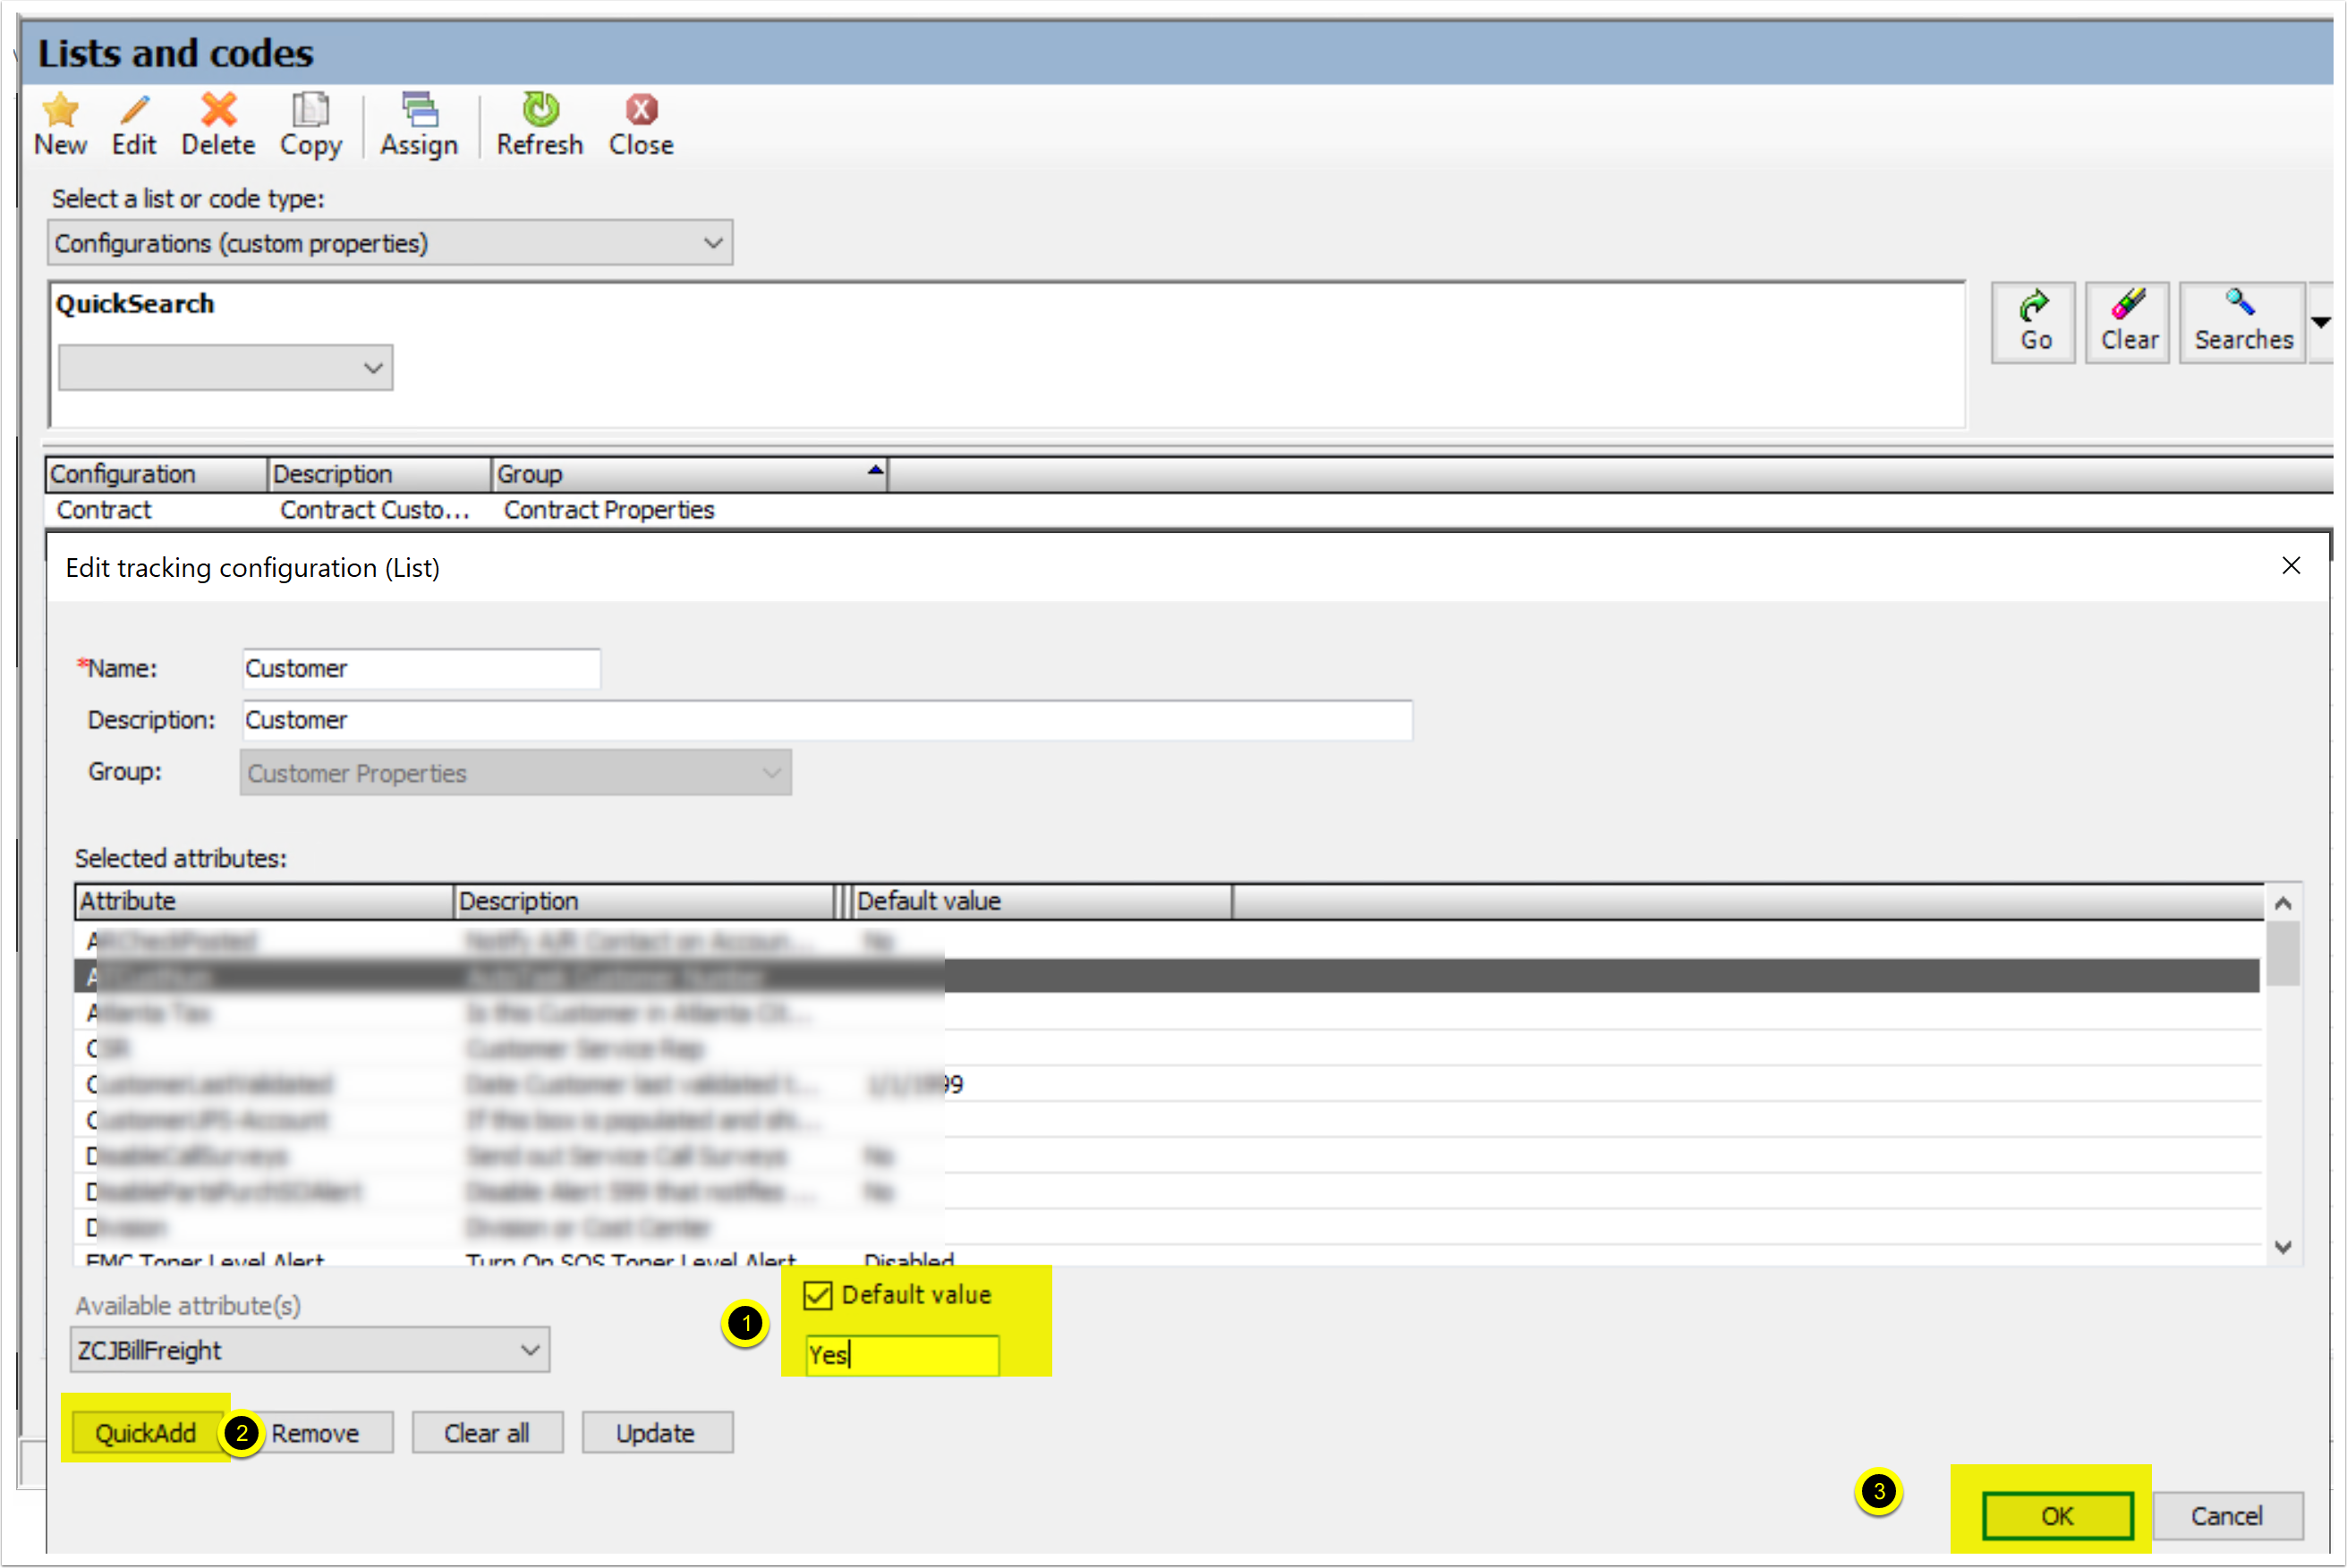Click the QuickAdd button
2347x1568 pixels.
(x=146, y=1433)
